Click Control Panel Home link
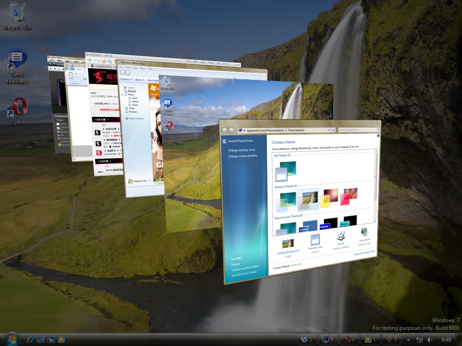 pyautogui.click(x=240, y=141)
